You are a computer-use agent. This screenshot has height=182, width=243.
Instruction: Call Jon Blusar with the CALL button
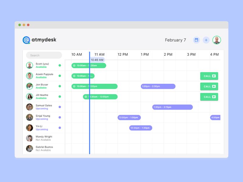coord(209,86)
